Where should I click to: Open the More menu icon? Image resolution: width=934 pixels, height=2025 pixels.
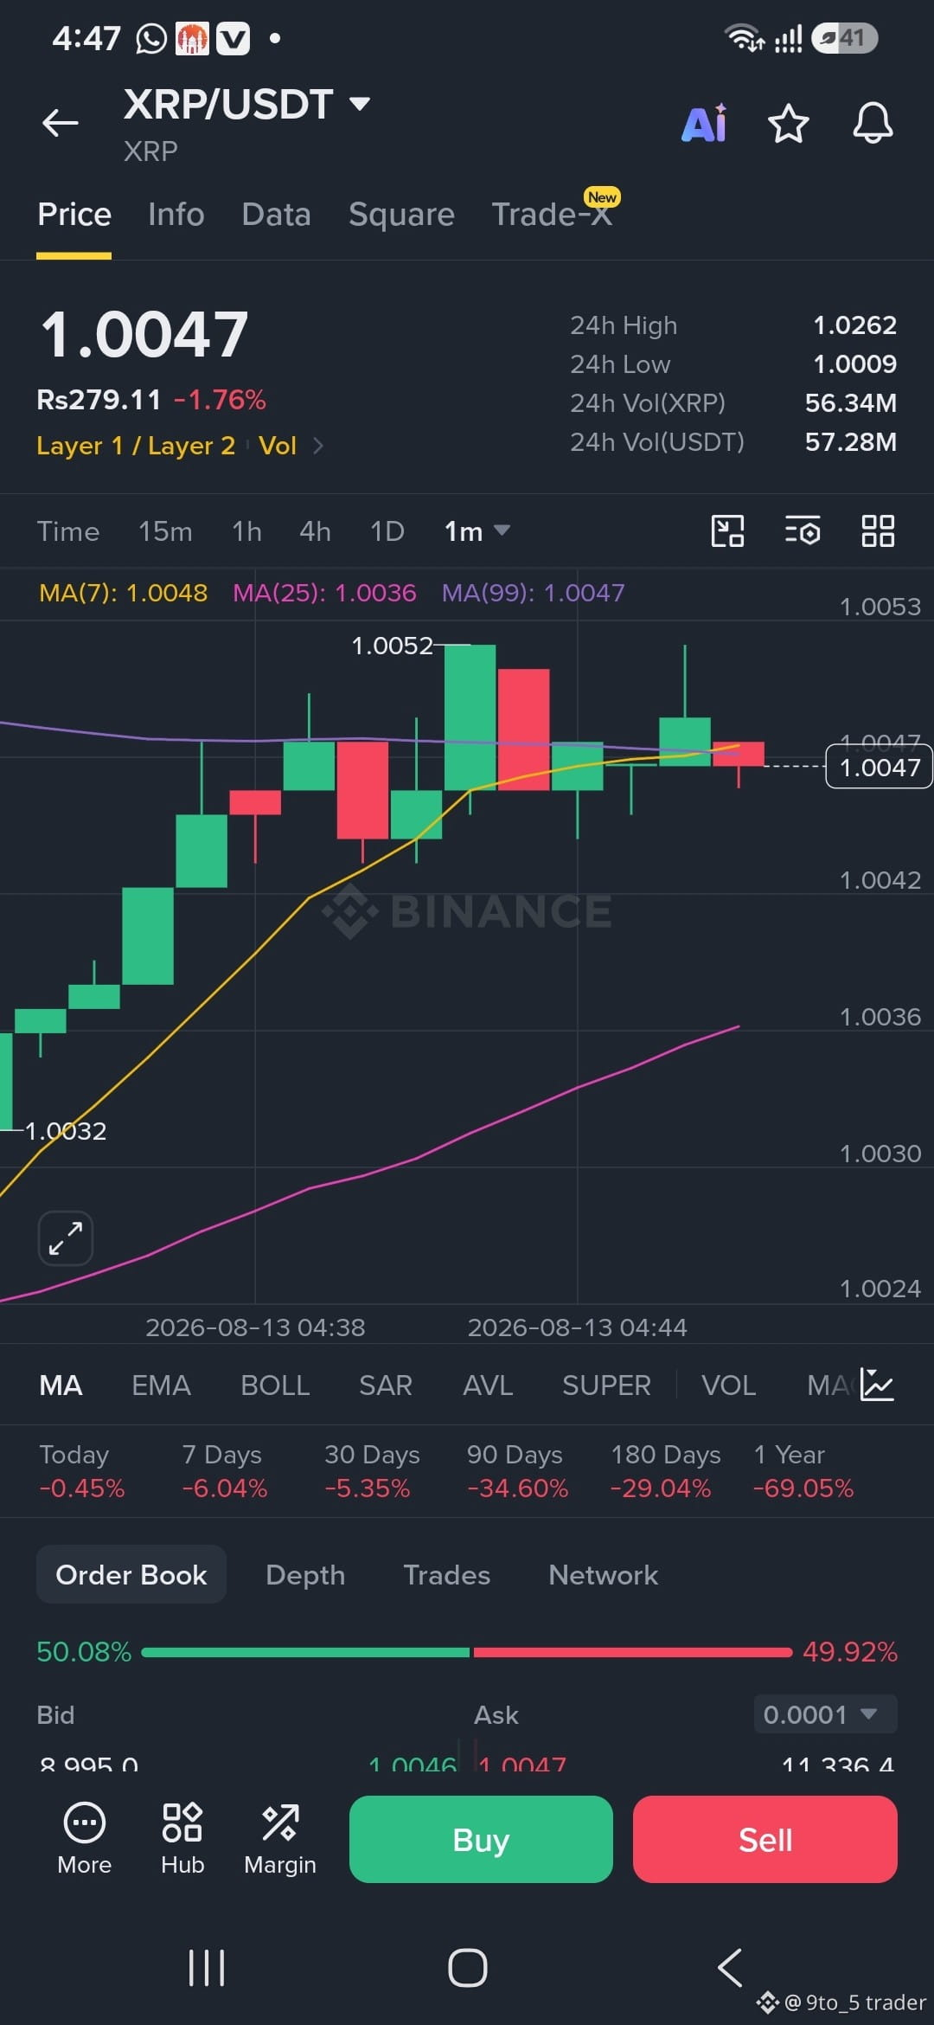click(85, 1839)
